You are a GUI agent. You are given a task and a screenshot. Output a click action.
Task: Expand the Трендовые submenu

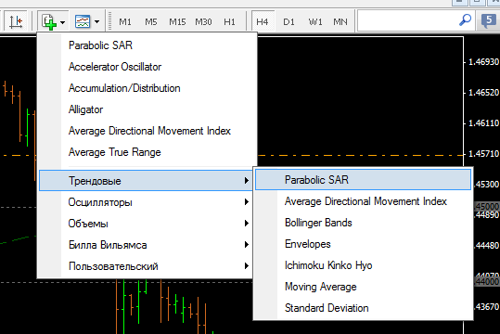(x=146, y=181)
